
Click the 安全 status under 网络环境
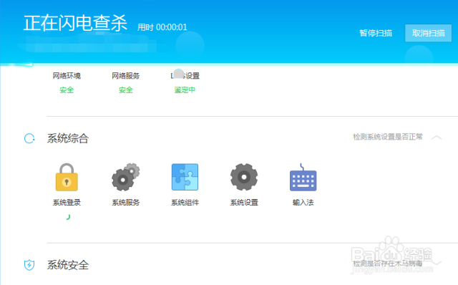(x=67, y=90)
